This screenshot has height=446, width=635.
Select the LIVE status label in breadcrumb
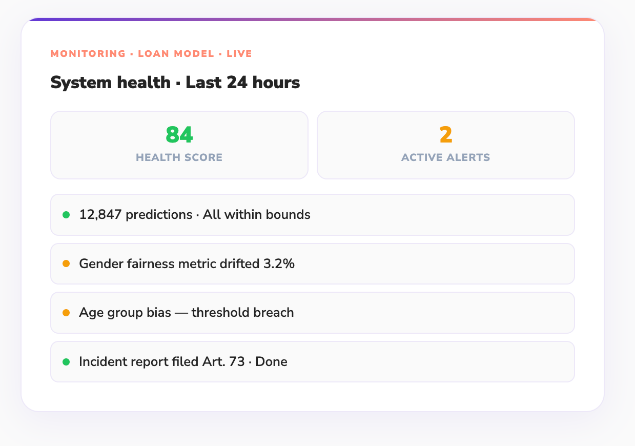pyautogui.click(x=240, y=53)
